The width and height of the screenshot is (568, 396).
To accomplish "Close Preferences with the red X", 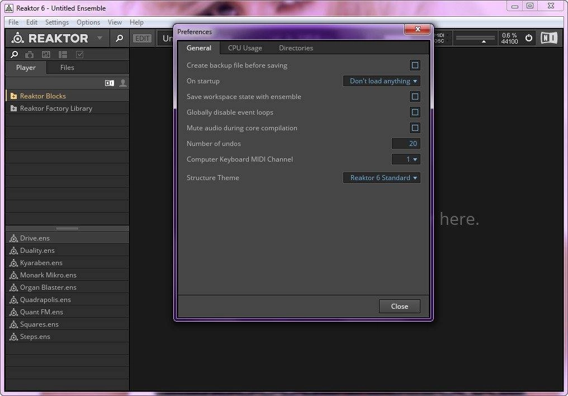I will click(417, 29).
